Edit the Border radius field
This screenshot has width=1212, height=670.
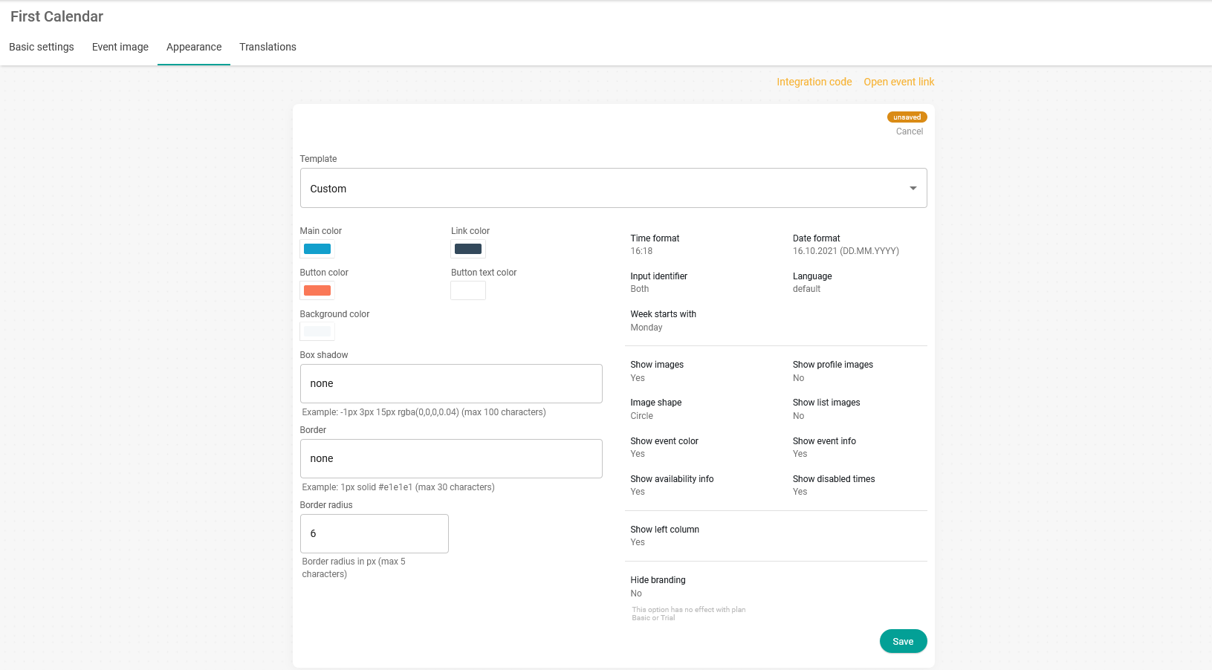pyautogui.click(x=374, y=533)
